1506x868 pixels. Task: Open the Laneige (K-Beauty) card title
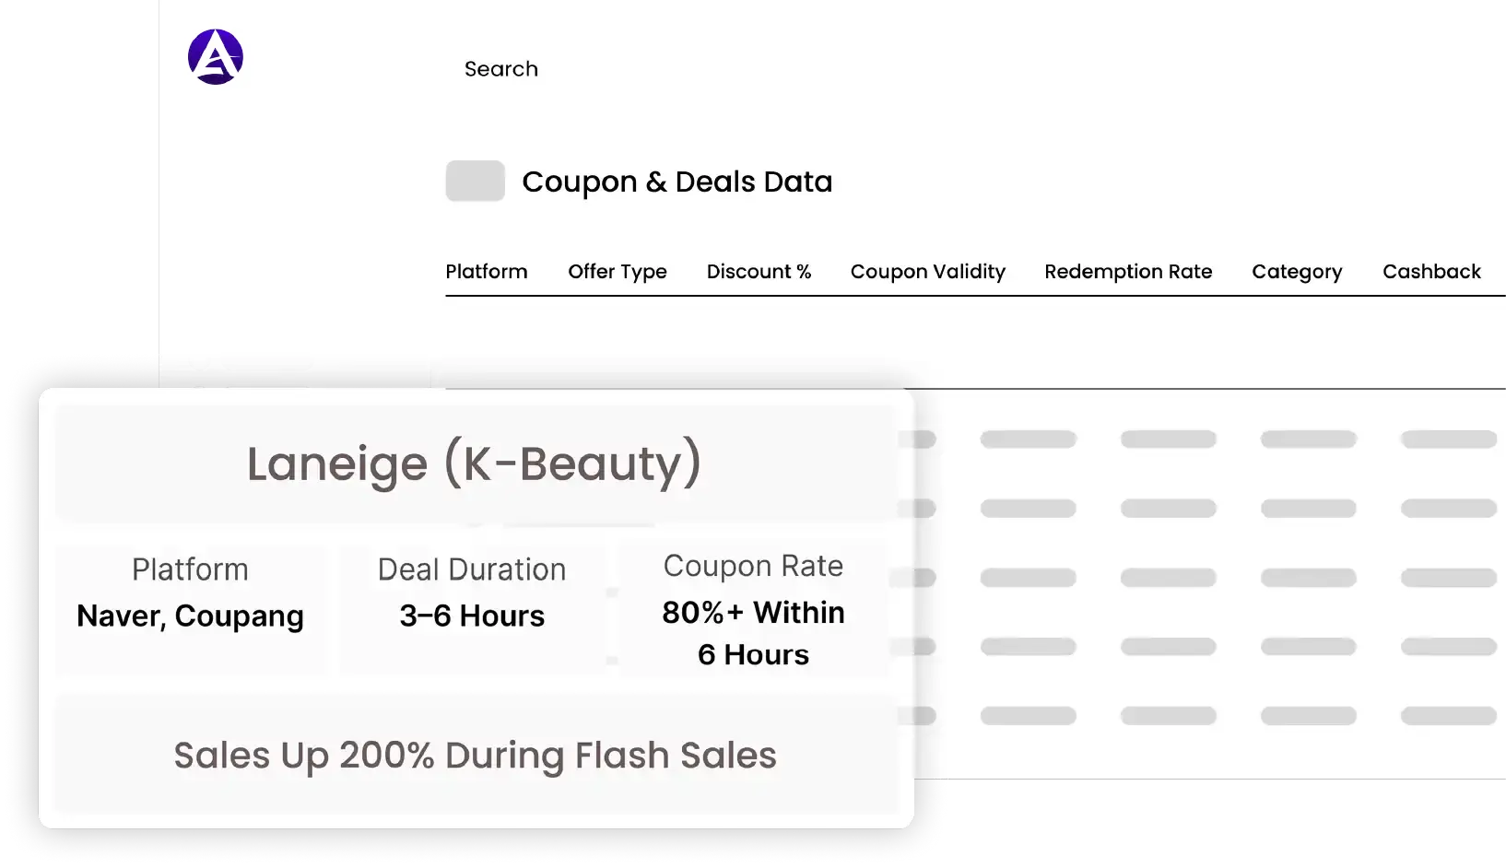click(475, 463)
